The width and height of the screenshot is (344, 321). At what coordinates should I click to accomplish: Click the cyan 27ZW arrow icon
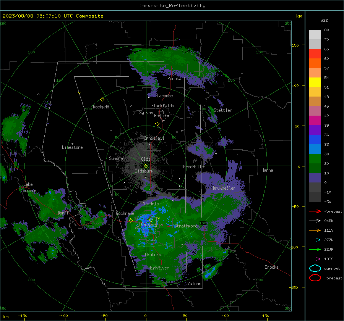315,240
